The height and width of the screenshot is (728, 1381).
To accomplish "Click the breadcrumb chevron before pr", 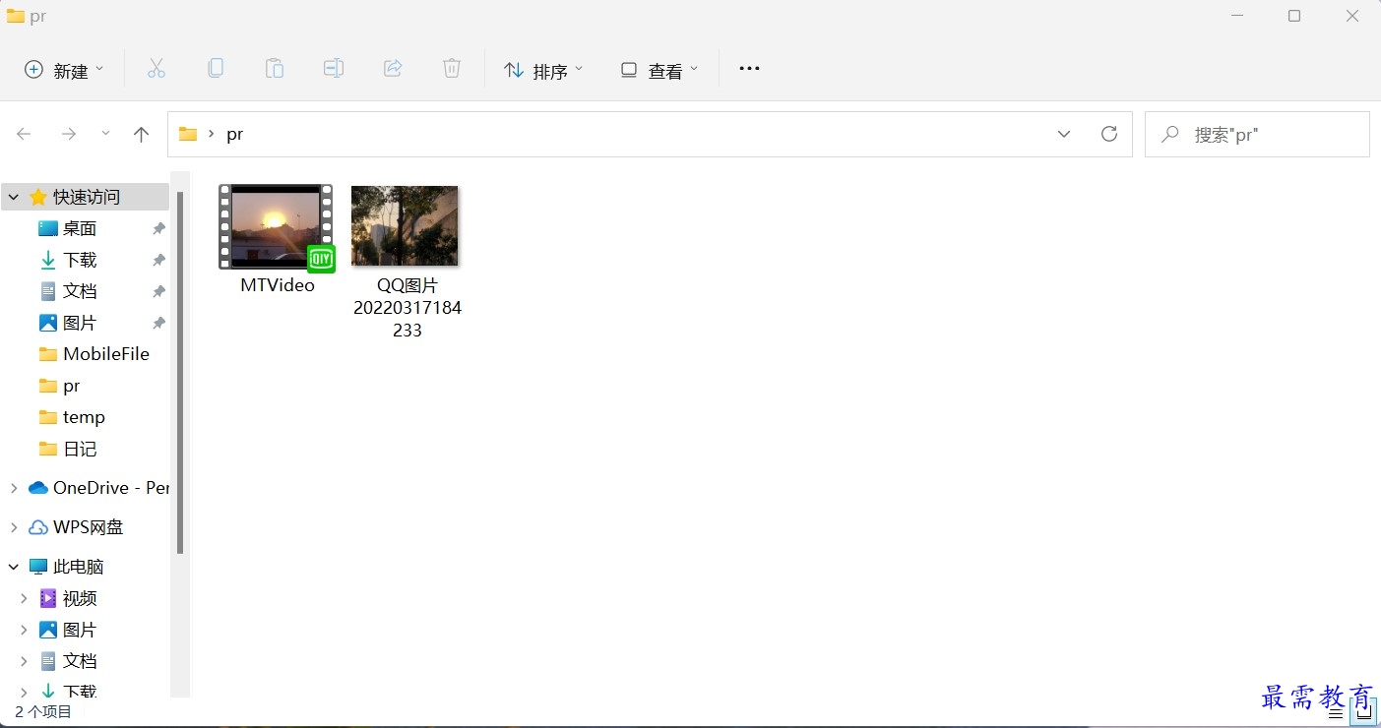I will [211, 134].
